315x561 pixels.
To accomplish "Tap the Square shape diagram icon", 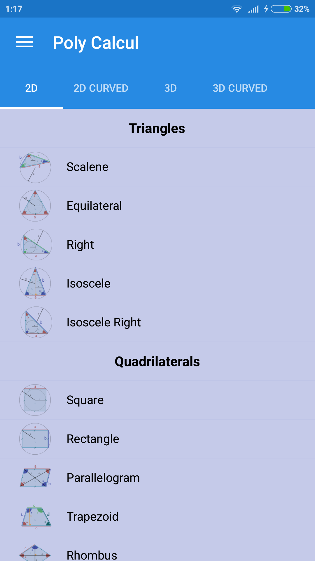I will point(35,400).
